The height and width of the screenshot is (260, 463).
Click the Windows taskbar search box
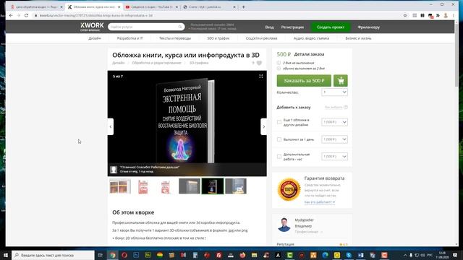tap(53, 255)
